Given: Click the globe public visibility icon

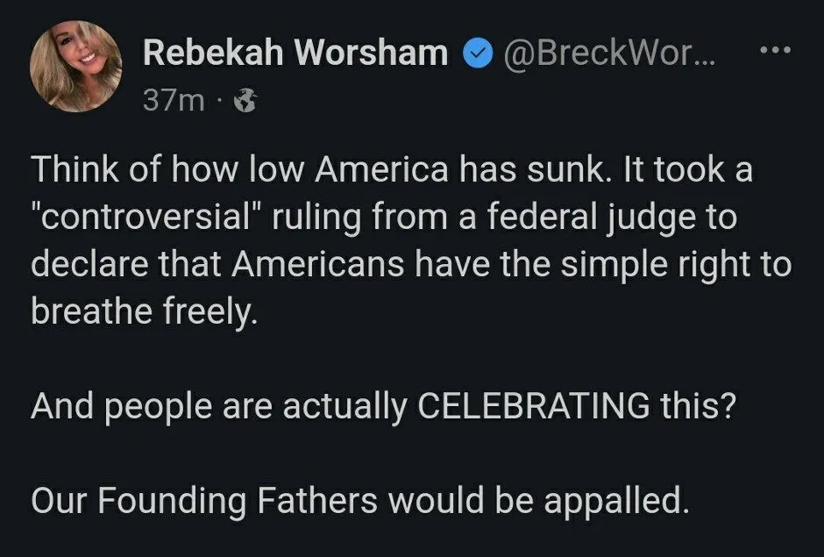Looking at the screenshot, I should pyautogui.click(x=247, y=102).
